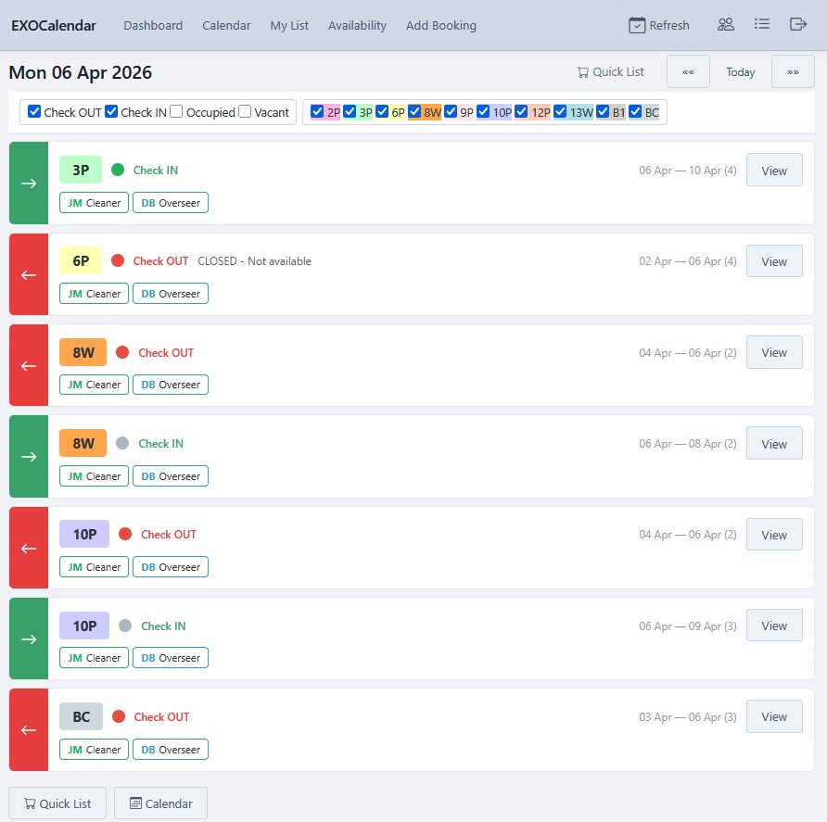Click the Today button
The height and width of the screenshot is (822, 827).
pyautogui.click(x=740, y=71)
